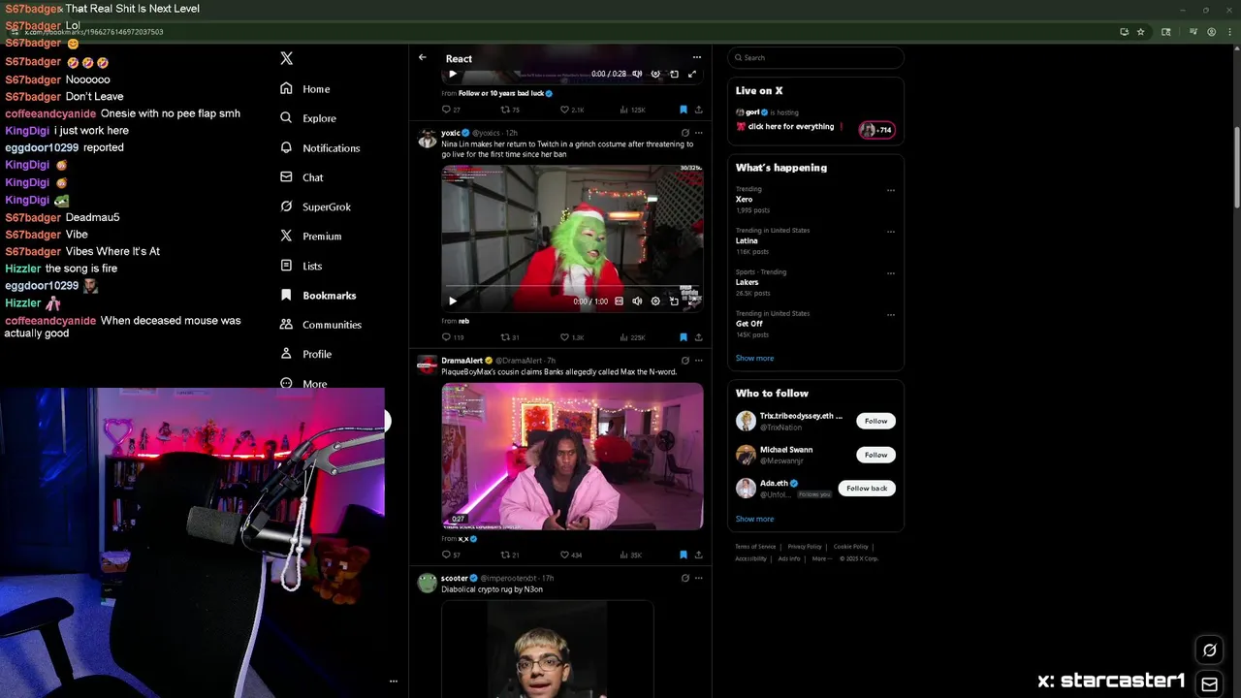The image size is (1241, 698).
Task: Remove bookmark from yoxic's post
Action: (684, 337)
